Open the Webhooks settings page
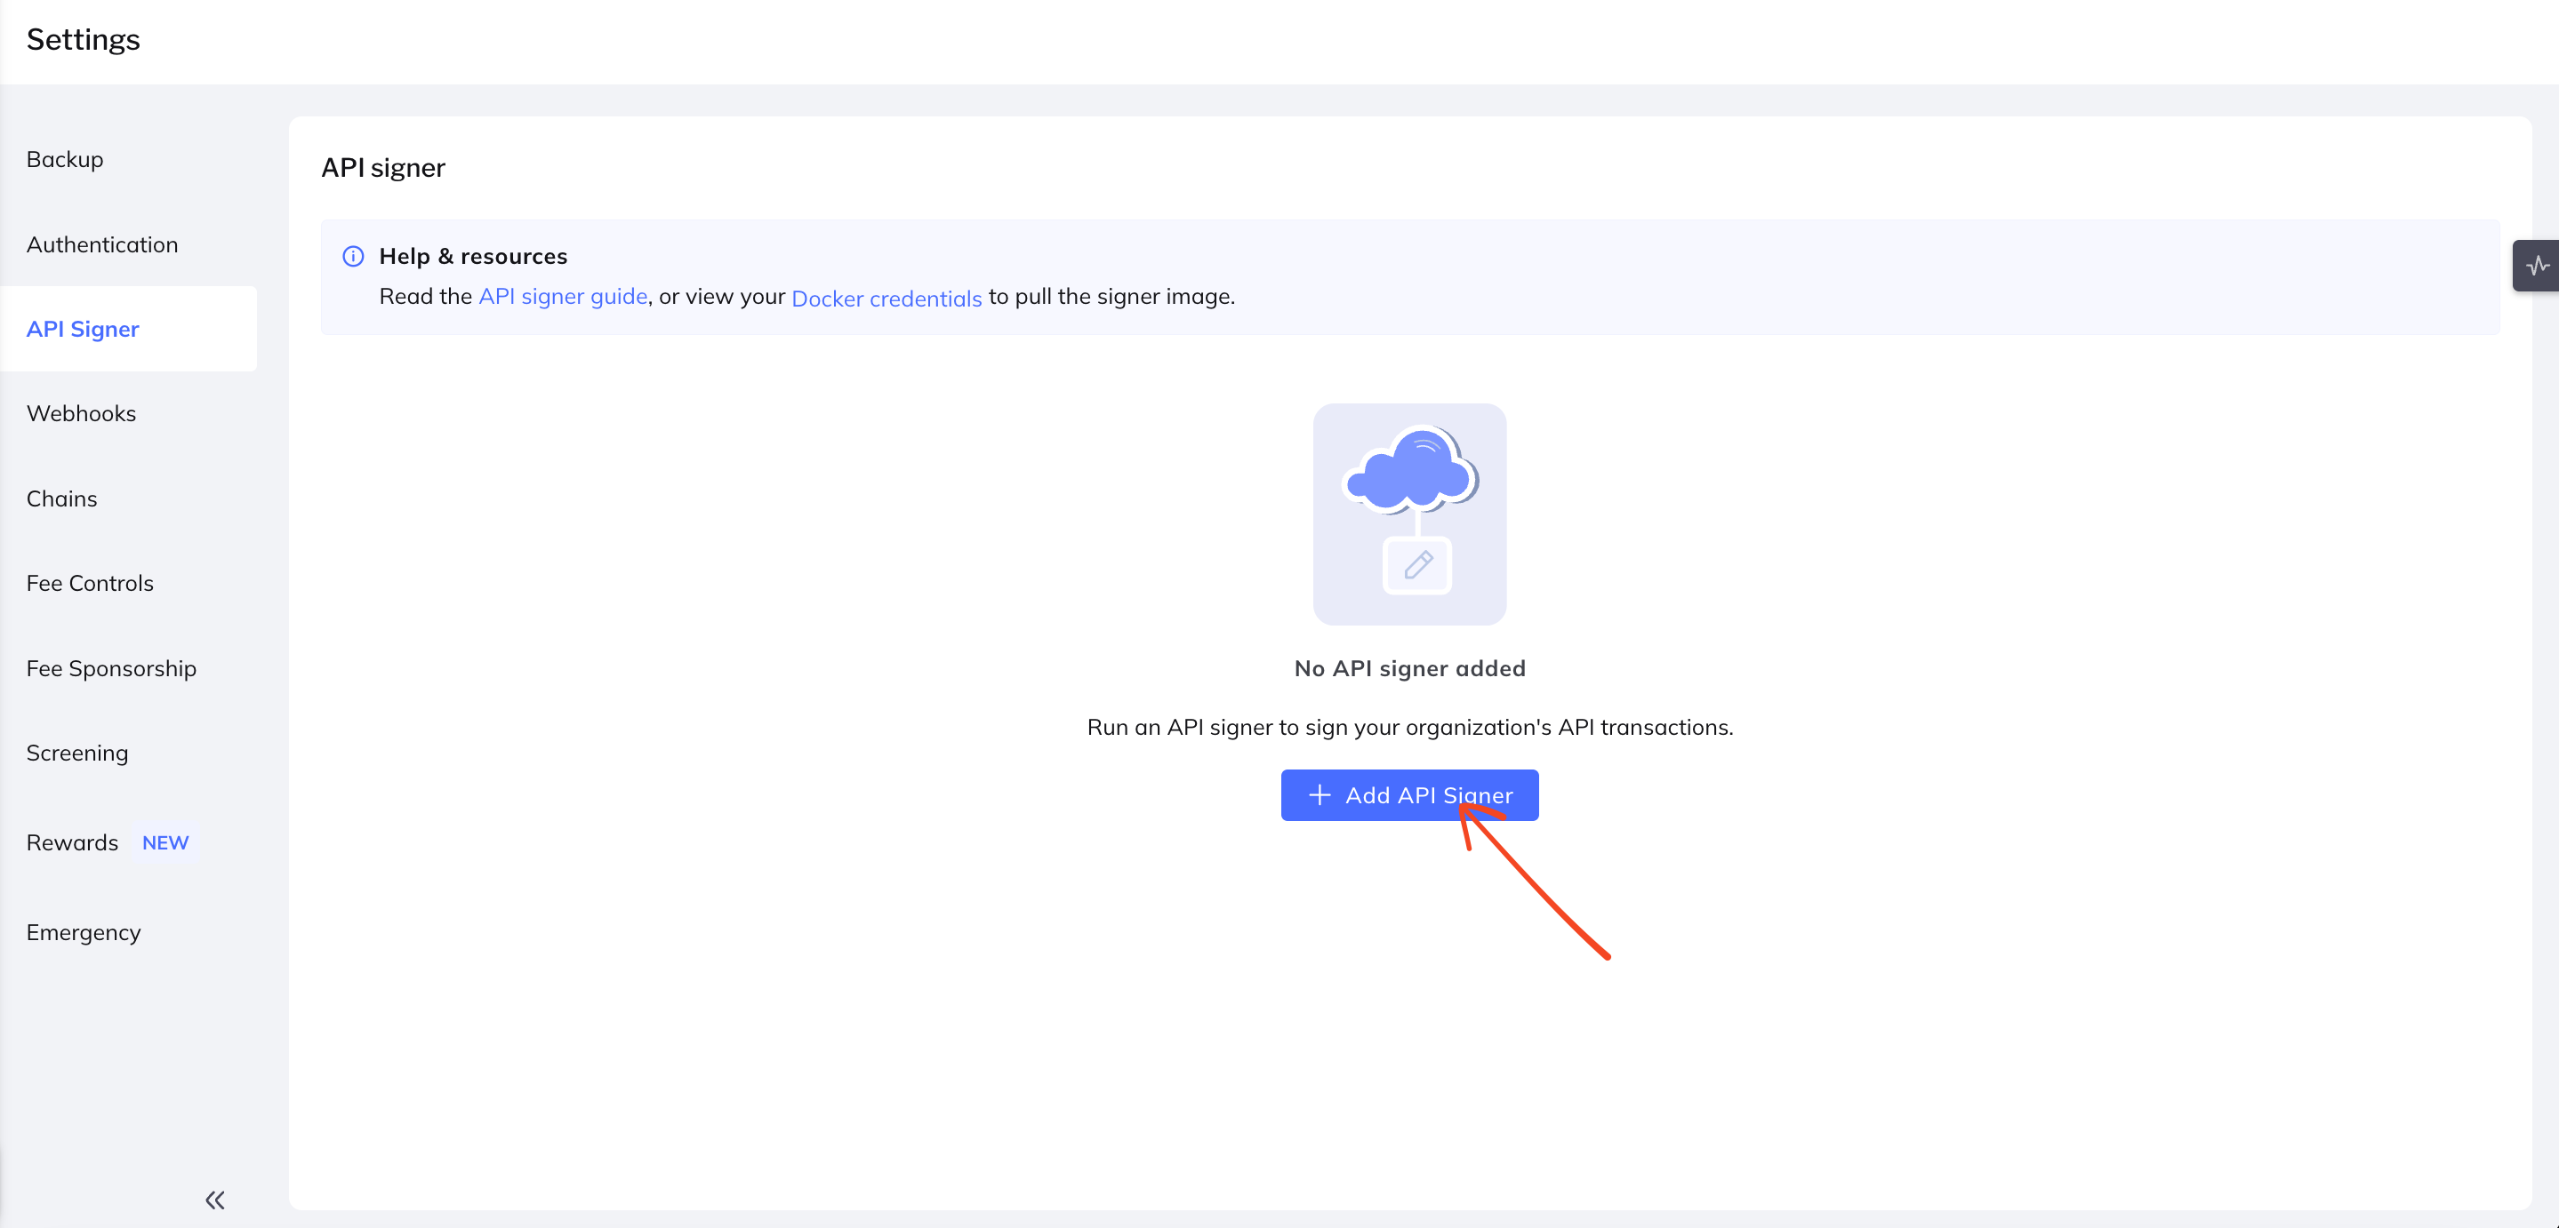Image resolution: width=2559 pixels, height=1228 pixels. [x=82, y=413]
